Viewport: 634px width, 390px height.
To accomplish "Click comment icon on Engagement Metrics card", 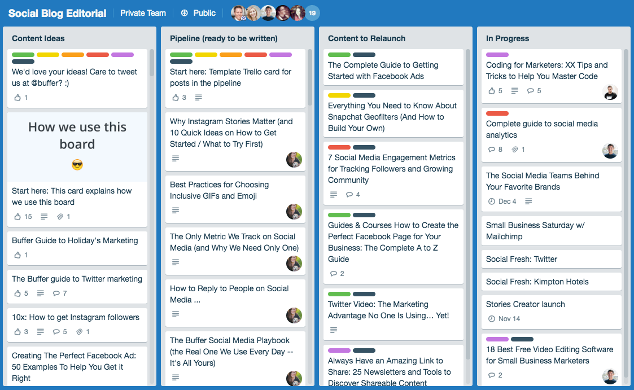I will 349,195.
